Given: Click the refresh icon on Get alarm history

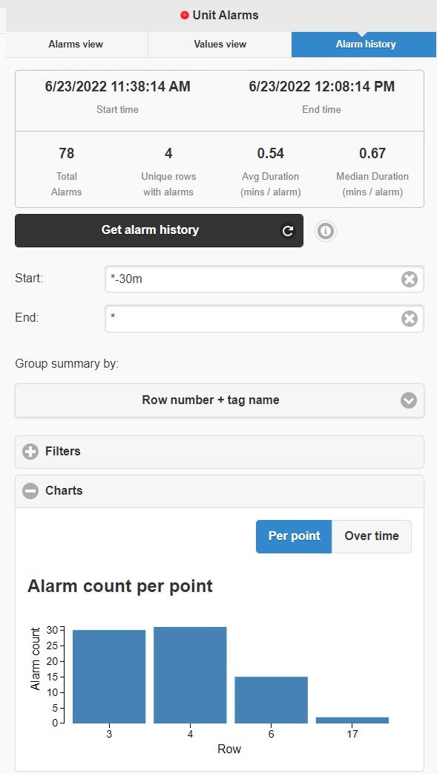Looking at the screenshot, I should pos(288,230).
